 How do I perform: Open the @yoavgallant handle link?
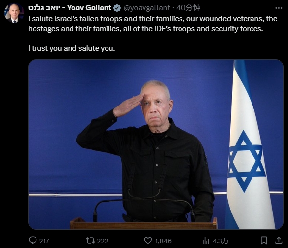147,8
